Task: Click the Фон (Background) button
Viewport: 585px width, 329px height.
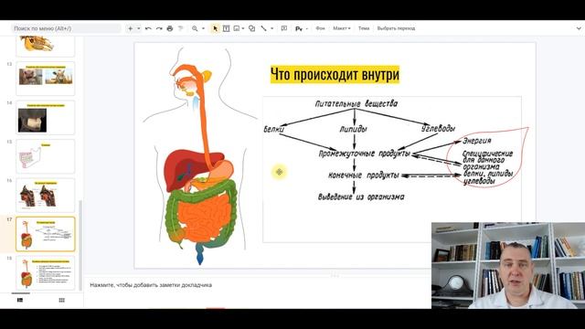Action: [320, 28]
